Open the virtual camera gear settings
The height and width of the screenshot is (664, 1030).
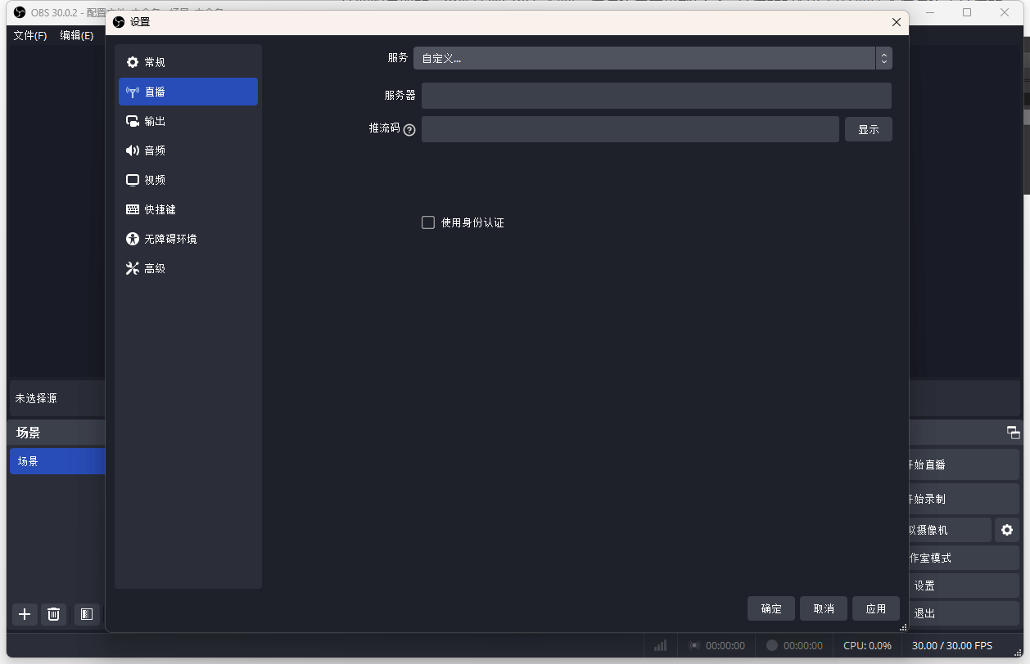pyautogui.click(x=1006, y=530)
